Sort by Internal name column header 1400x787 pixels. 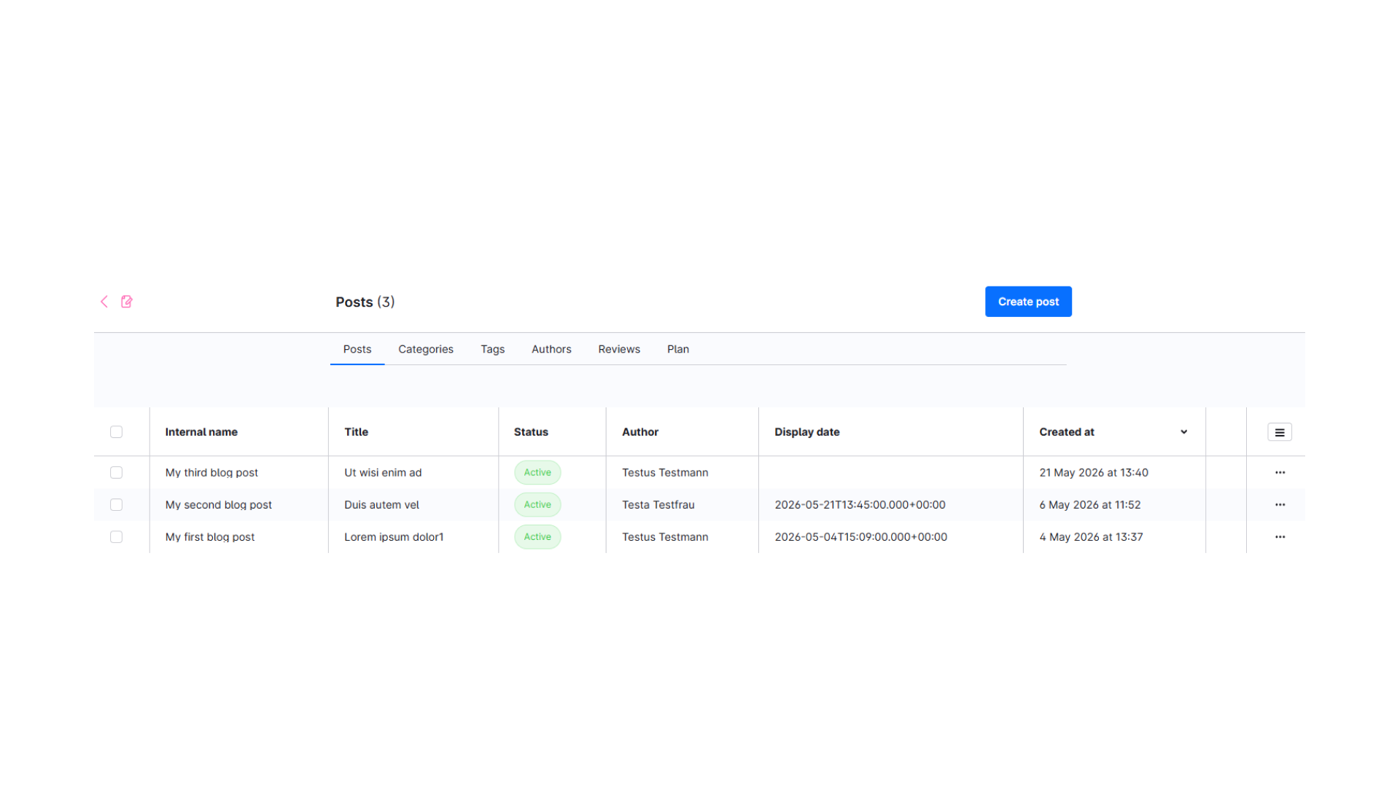tap(201, 432)
